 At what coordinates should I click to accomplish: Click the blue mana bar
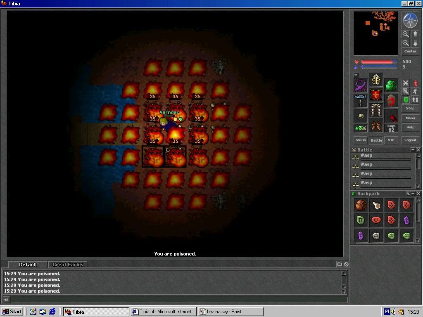click(379, 67)
